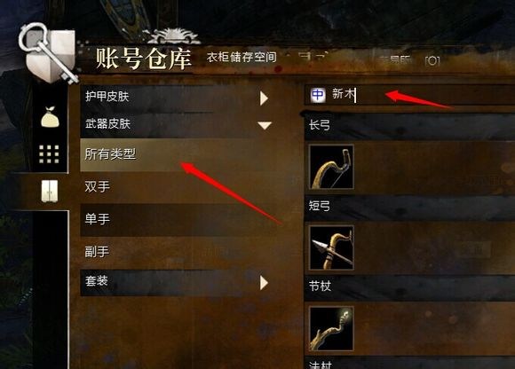Click the 长弓 section header
Viewport: 515px width, 369px height.
coord(410,126)
